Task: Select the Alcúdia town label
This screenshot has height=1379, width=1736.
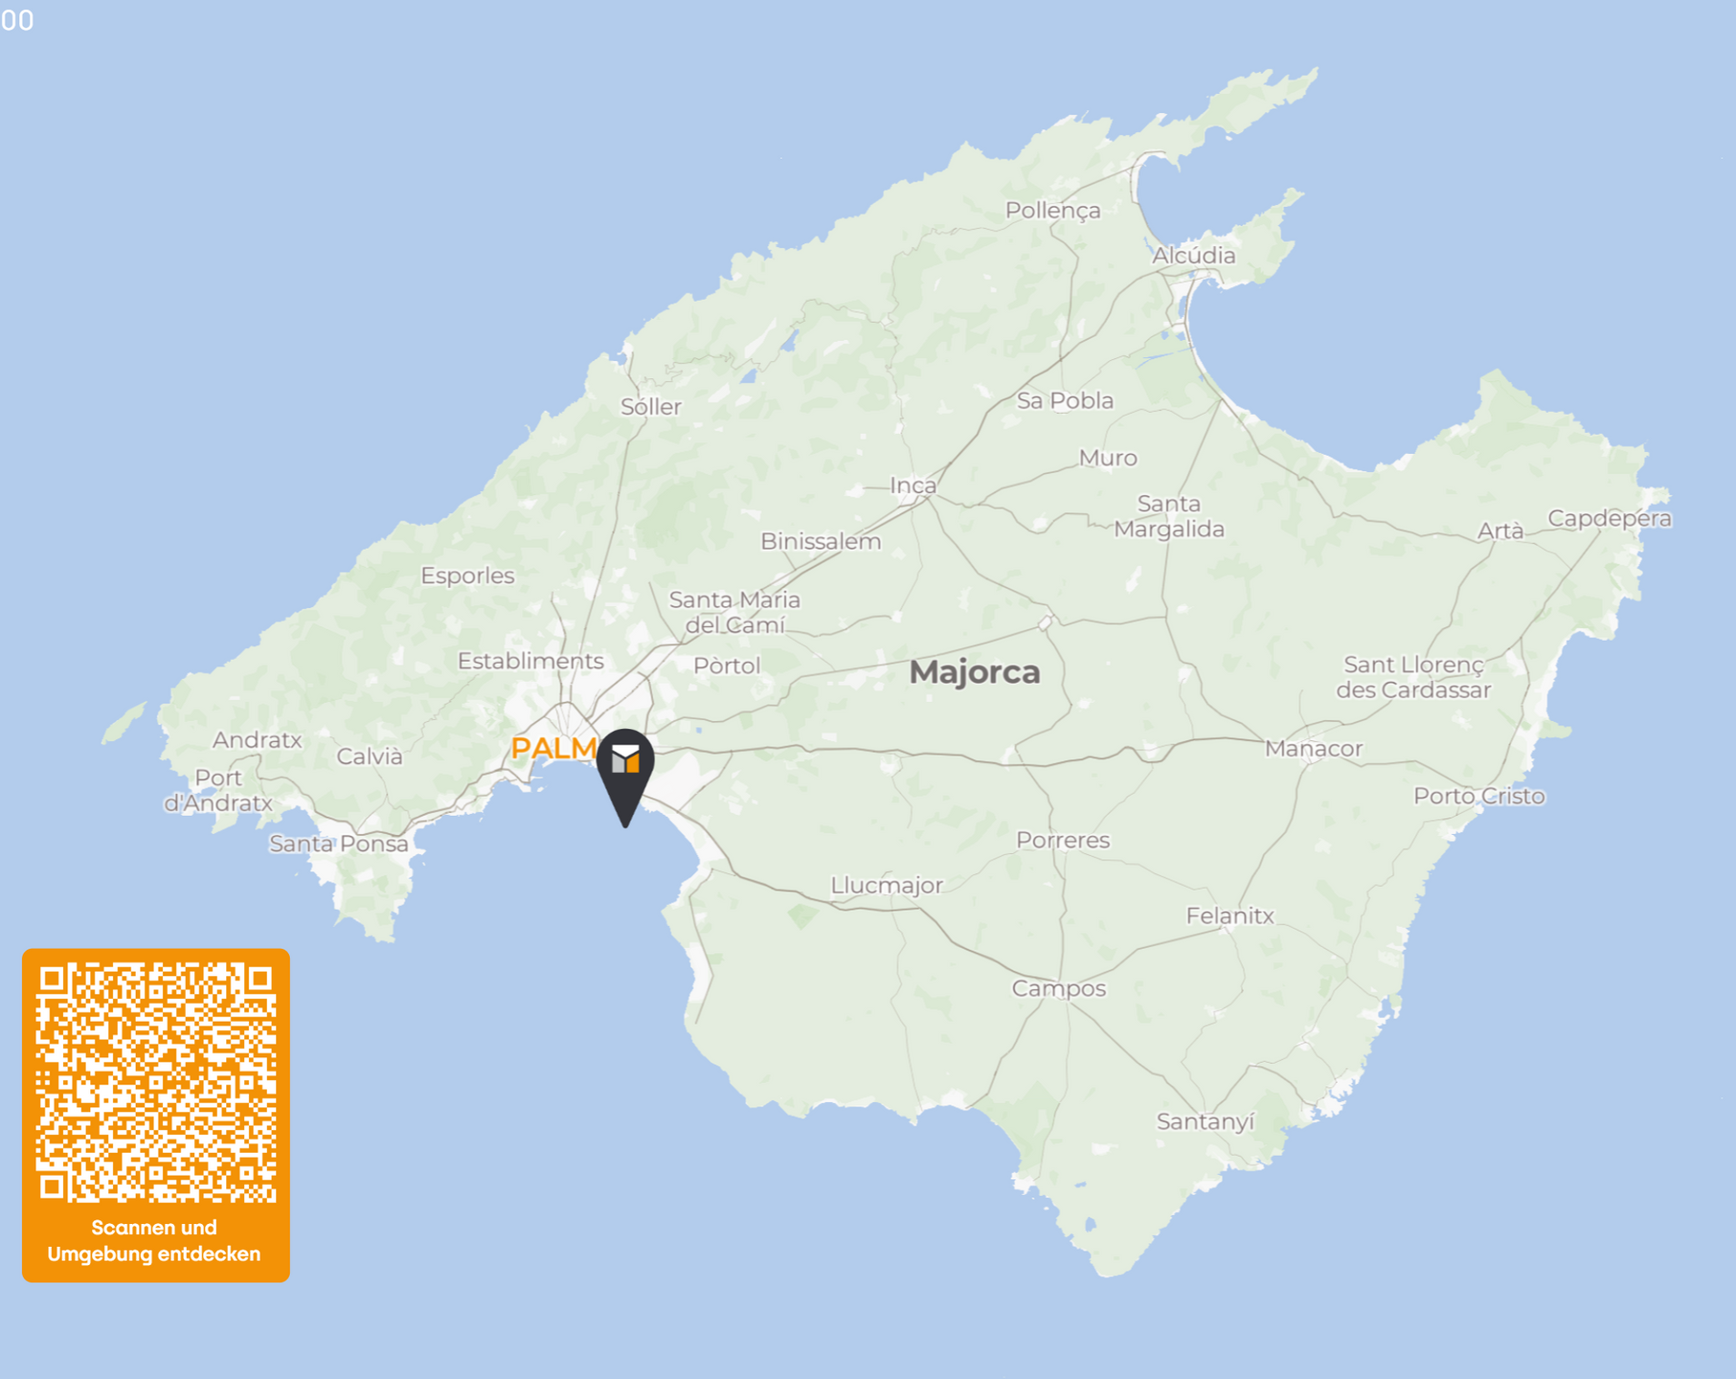Action: click(x=1194, y=256)
